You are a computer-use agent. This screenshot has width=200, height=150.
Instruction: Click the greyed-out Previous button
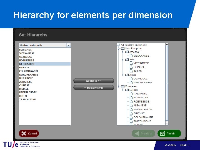pos(143,134)
